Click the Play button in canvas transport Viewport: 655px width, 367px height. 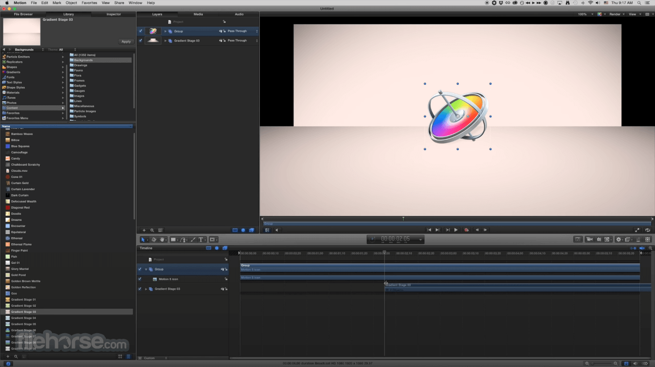point(456,230)
